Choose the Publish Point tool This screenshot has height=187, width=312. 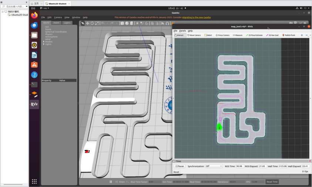click(289, 35)
